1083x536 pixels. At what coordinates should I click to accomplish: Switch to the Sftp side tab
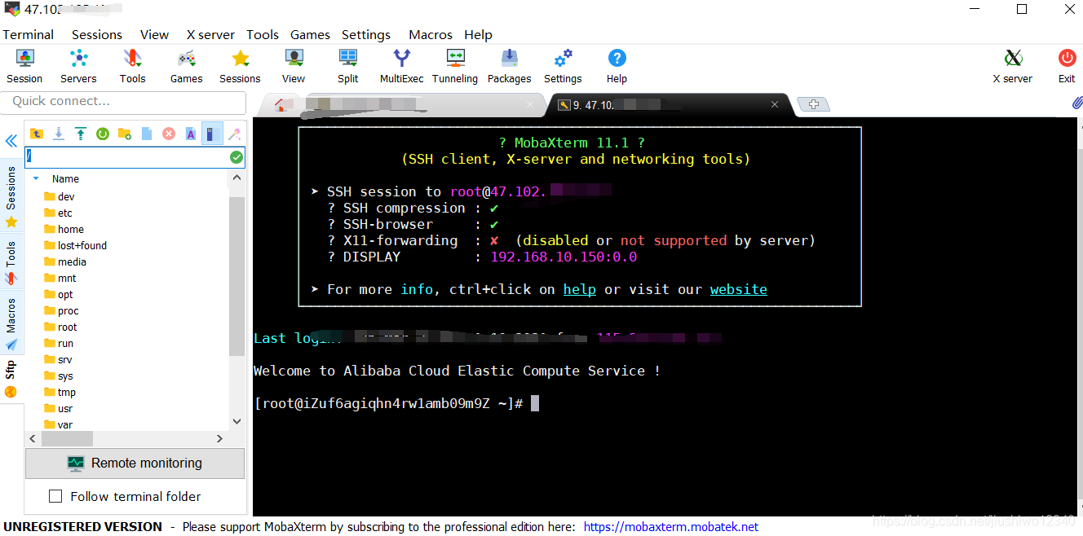11,380
